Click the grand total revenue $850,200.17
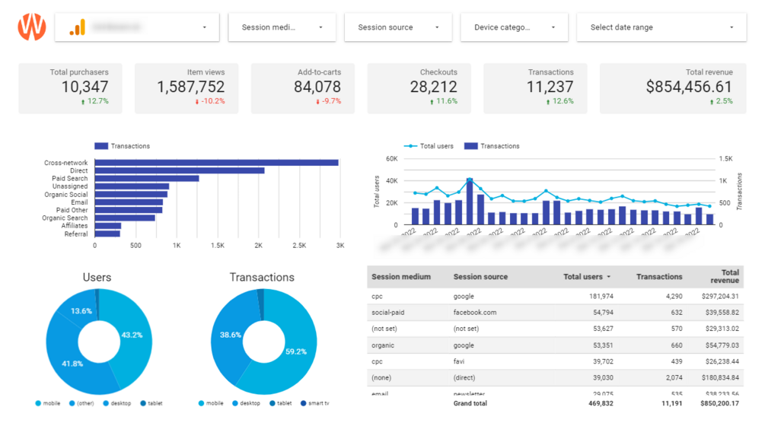This screenshot has width=765, height=426. (719, 404)
